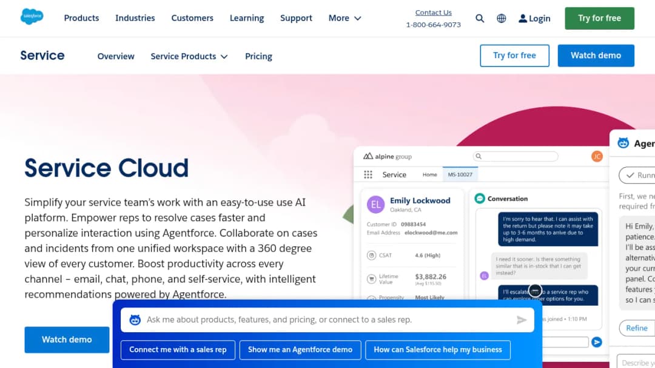Click the Contact Us link

click(x=433, y=13)
